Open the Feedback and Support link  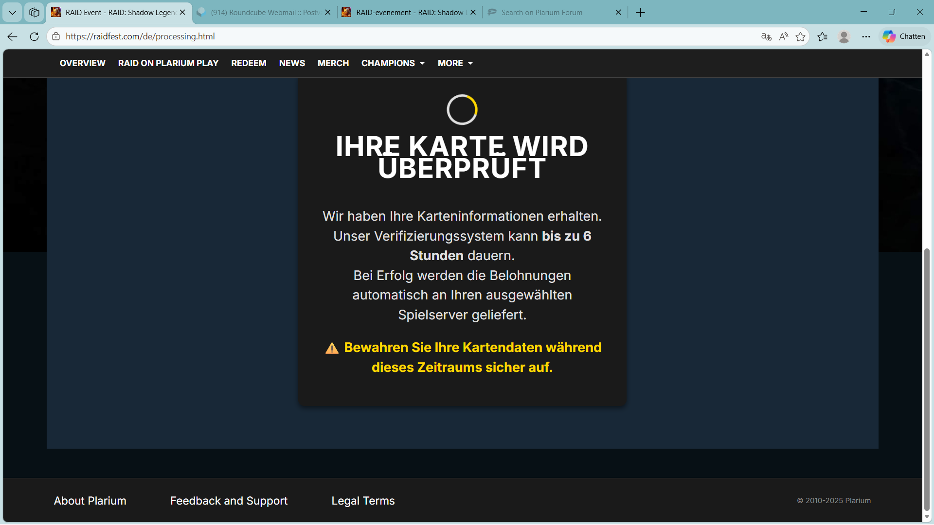click(229, 501)
